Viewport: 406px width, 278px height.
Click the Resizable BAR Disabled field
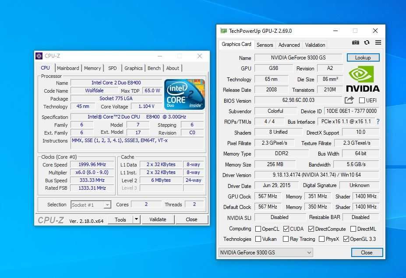pyautogui.click(x=361, y=217)
